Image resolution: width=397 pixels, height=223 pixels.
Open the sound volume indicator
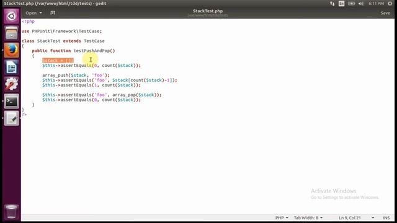tap(361, 4)
